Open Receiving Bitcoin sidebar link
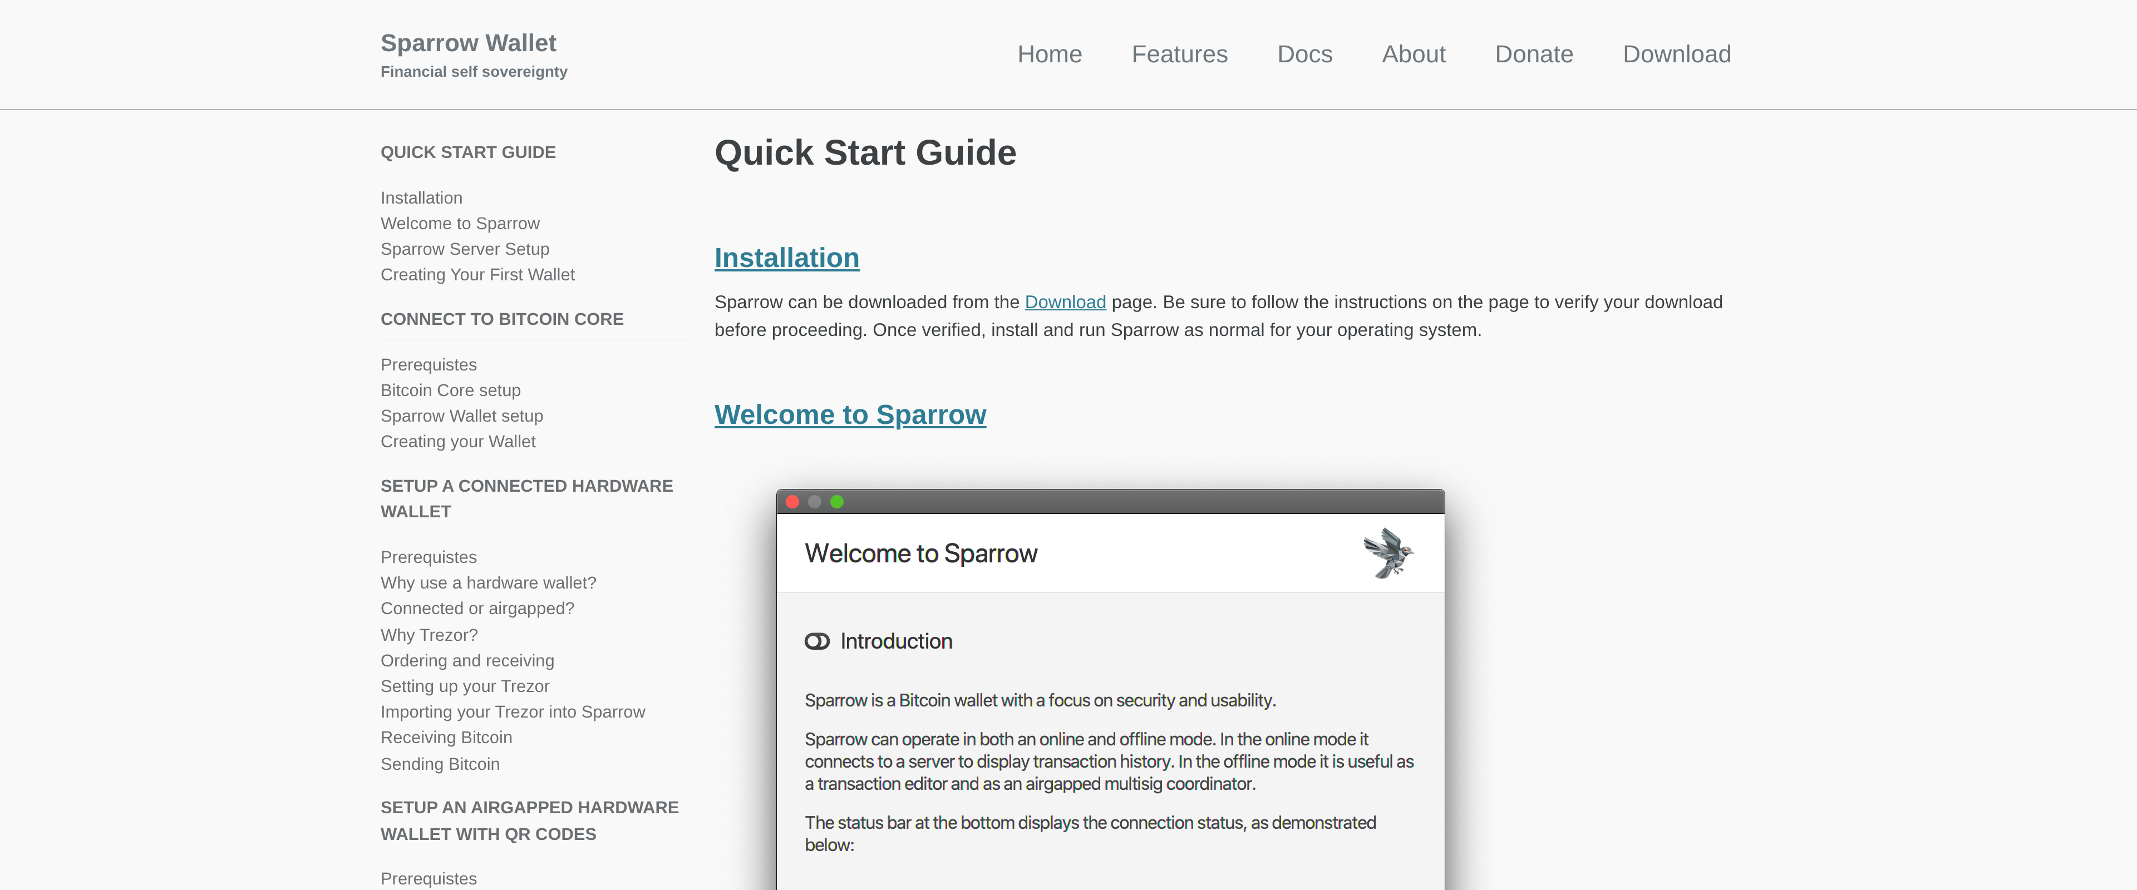The height and width of the screenshot is (890, 2137). 446,738
